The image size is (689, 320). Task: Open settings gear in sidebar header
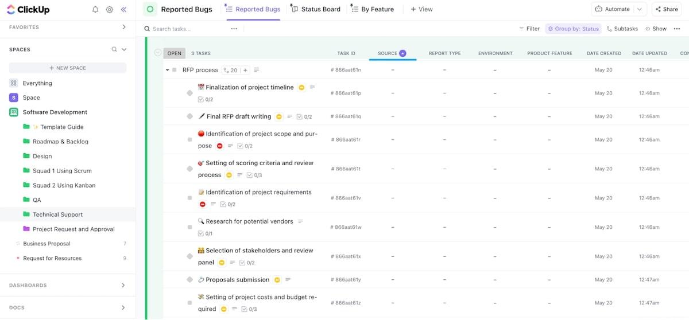(x=110, y=10)
